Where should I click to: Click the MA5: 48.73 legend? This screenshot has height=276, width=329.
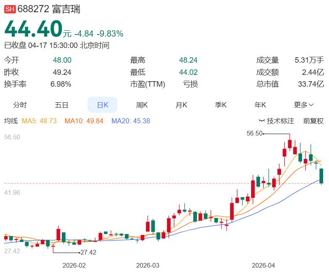click(39, 121)
